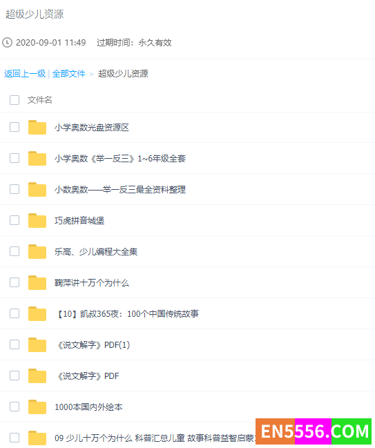Click the 文件名 column header
This screenshot has height=448, width=375.
(x=40, y=100)
